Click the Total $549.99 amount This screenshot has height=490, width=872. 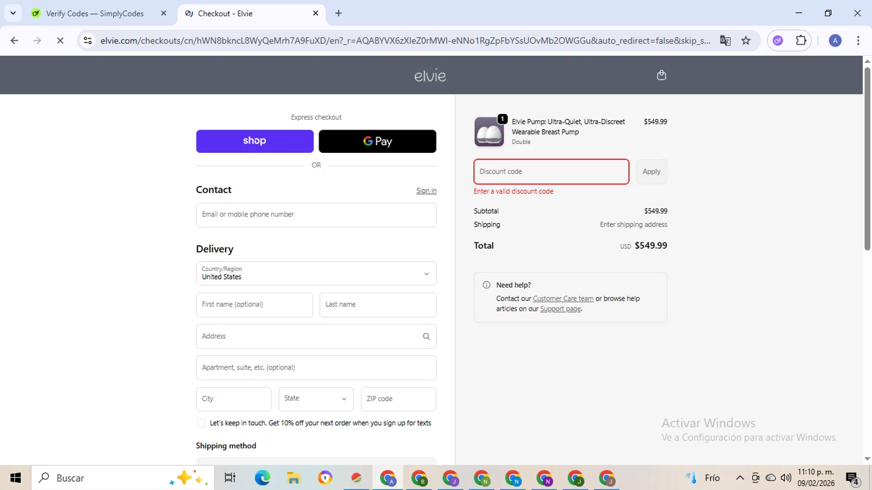(651, 246)
